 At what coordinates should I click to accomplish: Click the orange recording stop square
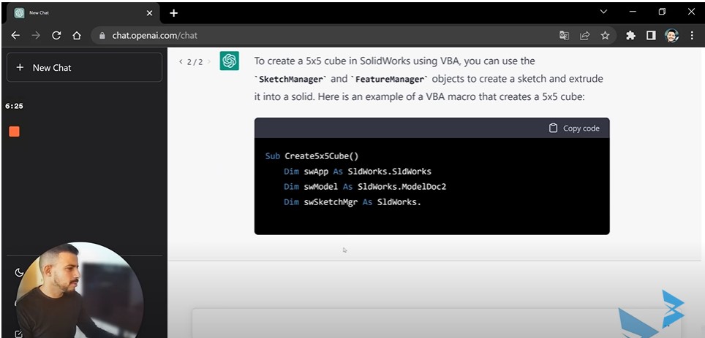[x=15, y=131]
